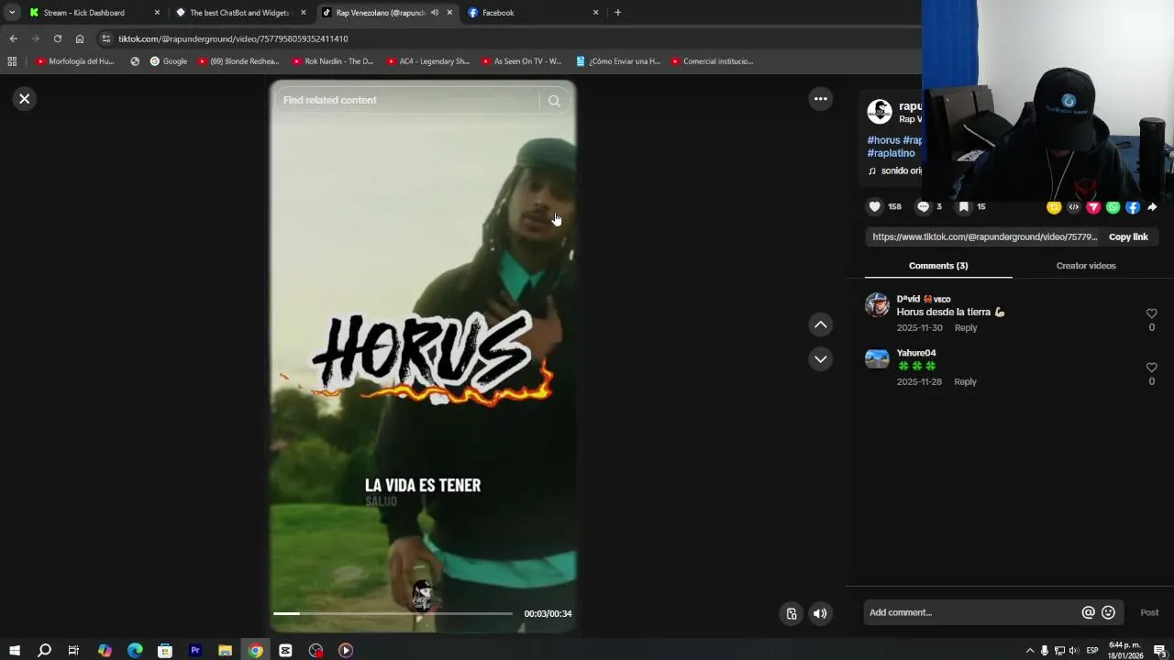Show hidden system tray icons
The height and width of the screenshot is (660, 1174).
pos(1029,651)
